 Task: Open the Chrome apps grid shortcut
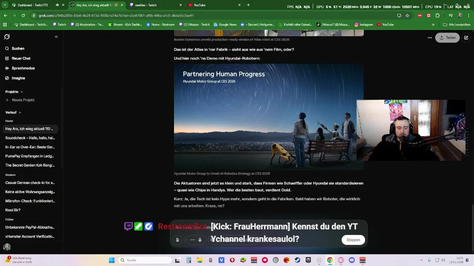[5, 25]
